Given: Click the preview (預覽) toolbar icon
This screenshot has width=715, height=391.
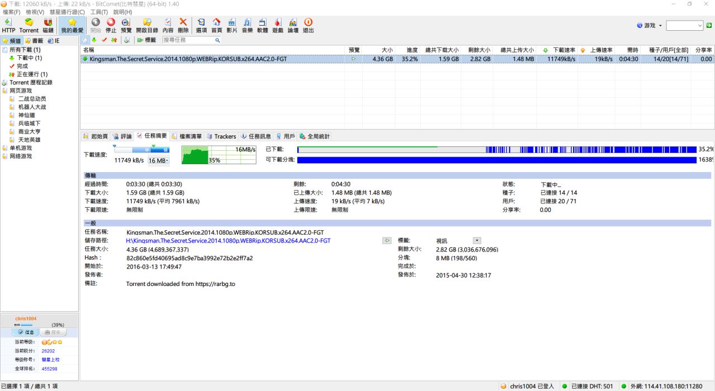Looking at the screenshot, I should [x=126, y=26].
